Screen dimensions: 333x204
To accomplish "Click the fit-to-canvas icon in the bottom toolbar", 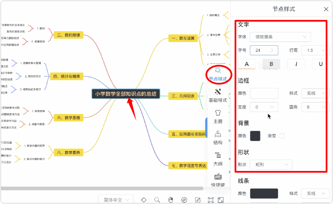I will (x=211, y=200).
